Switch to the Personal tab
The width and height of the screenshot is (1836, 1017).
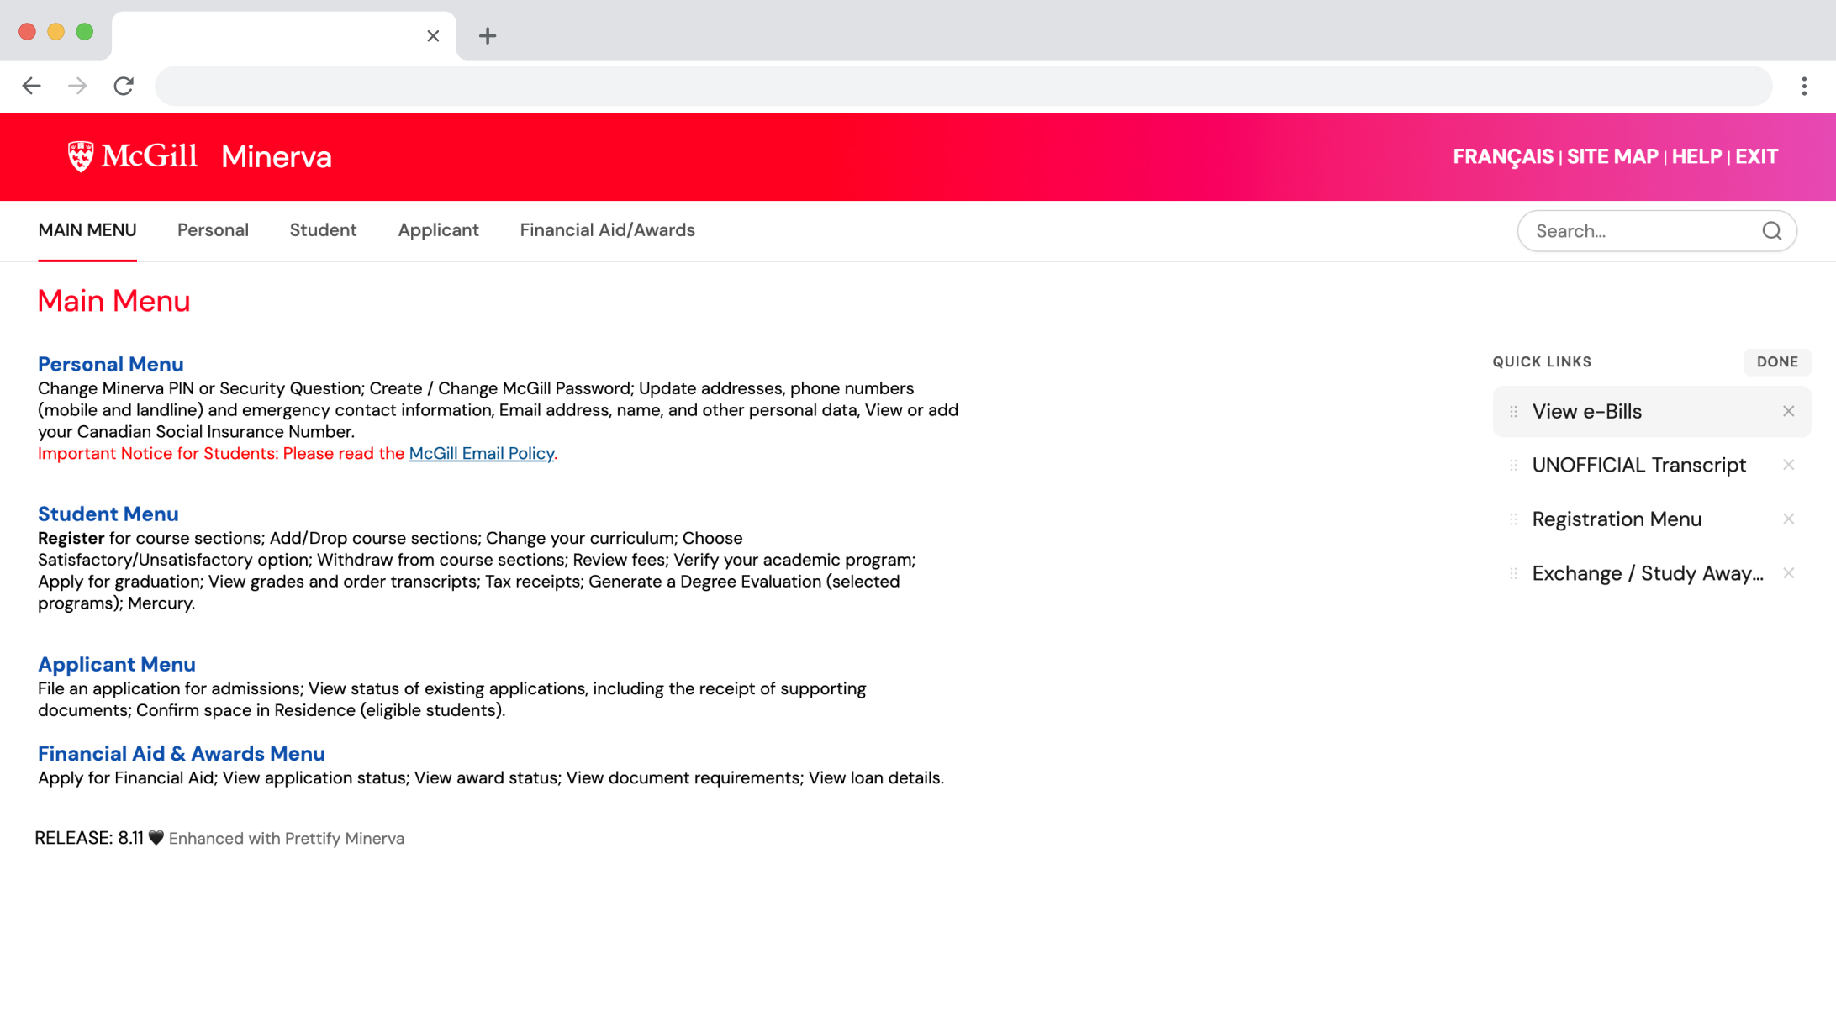click(213, 230)
